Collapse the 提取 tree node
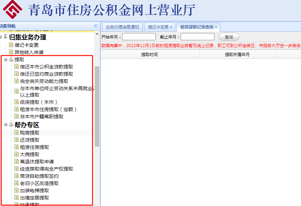The height and width of the screenshot is (206, 301). tap(6, 60)
